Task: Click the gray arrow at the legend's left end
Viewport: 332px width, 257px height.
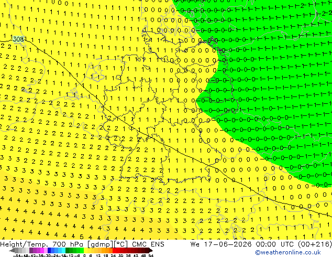Action: (12, 250)
